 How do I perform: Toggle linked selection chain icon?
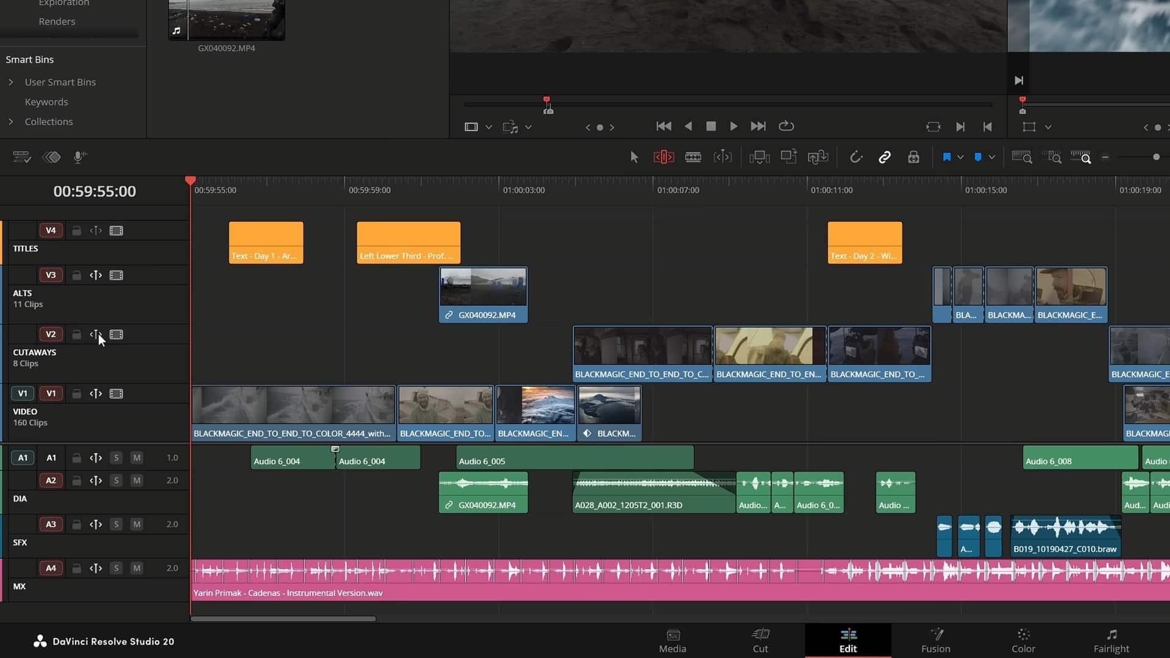pyautogui.click(x=884, y=157)
